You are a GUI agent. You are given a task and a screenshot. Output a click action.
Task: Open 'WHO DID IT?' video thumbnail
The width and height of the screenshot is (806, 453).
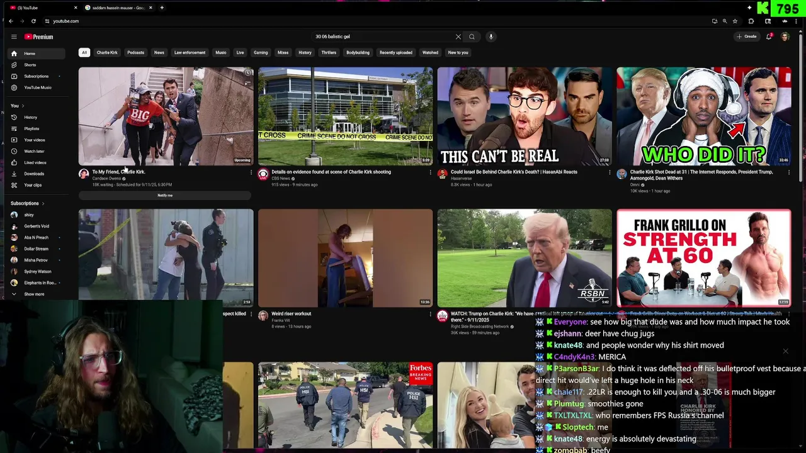[x=703, y=116]
